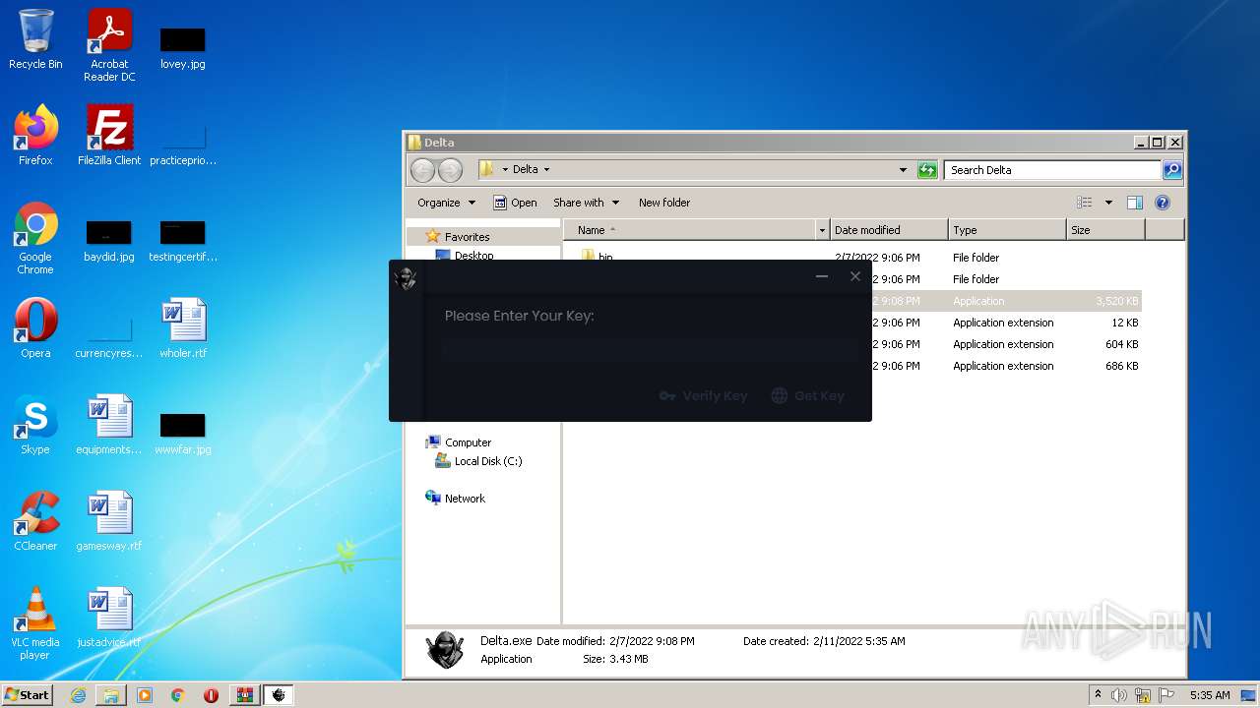Open Internet Explorer taskbar icon
The height and width of the screenshot is (708, 1260).
point(78,695)
